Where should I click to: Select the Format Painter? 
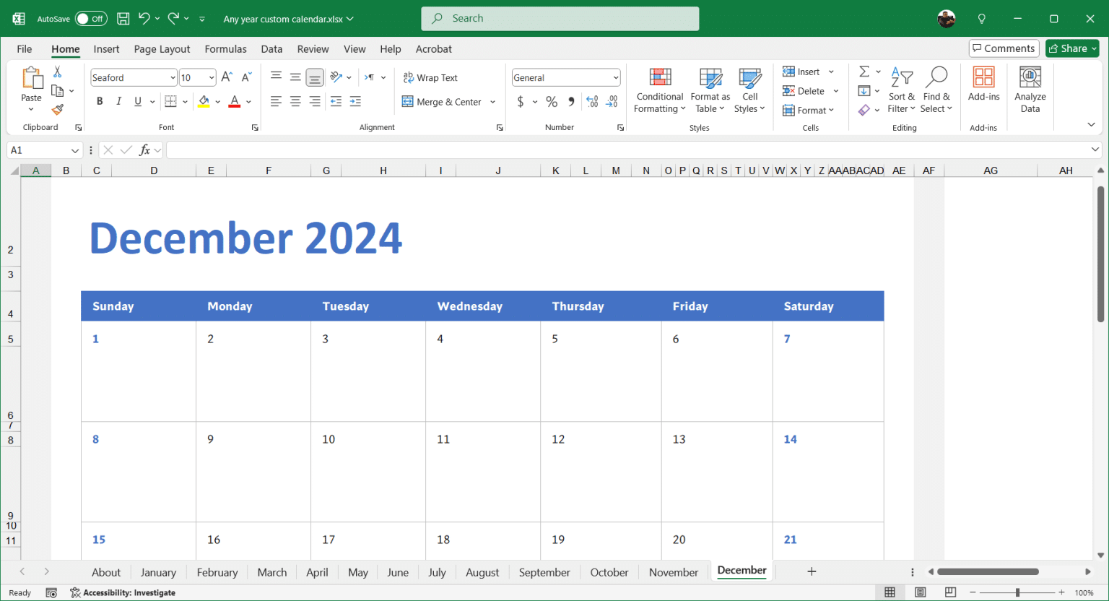pyautogui.click(x=57, y=110)
